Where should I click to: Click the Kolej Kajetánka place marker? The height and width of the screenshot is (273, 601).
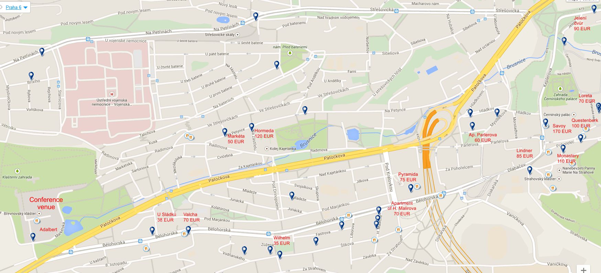coord(267,149)
